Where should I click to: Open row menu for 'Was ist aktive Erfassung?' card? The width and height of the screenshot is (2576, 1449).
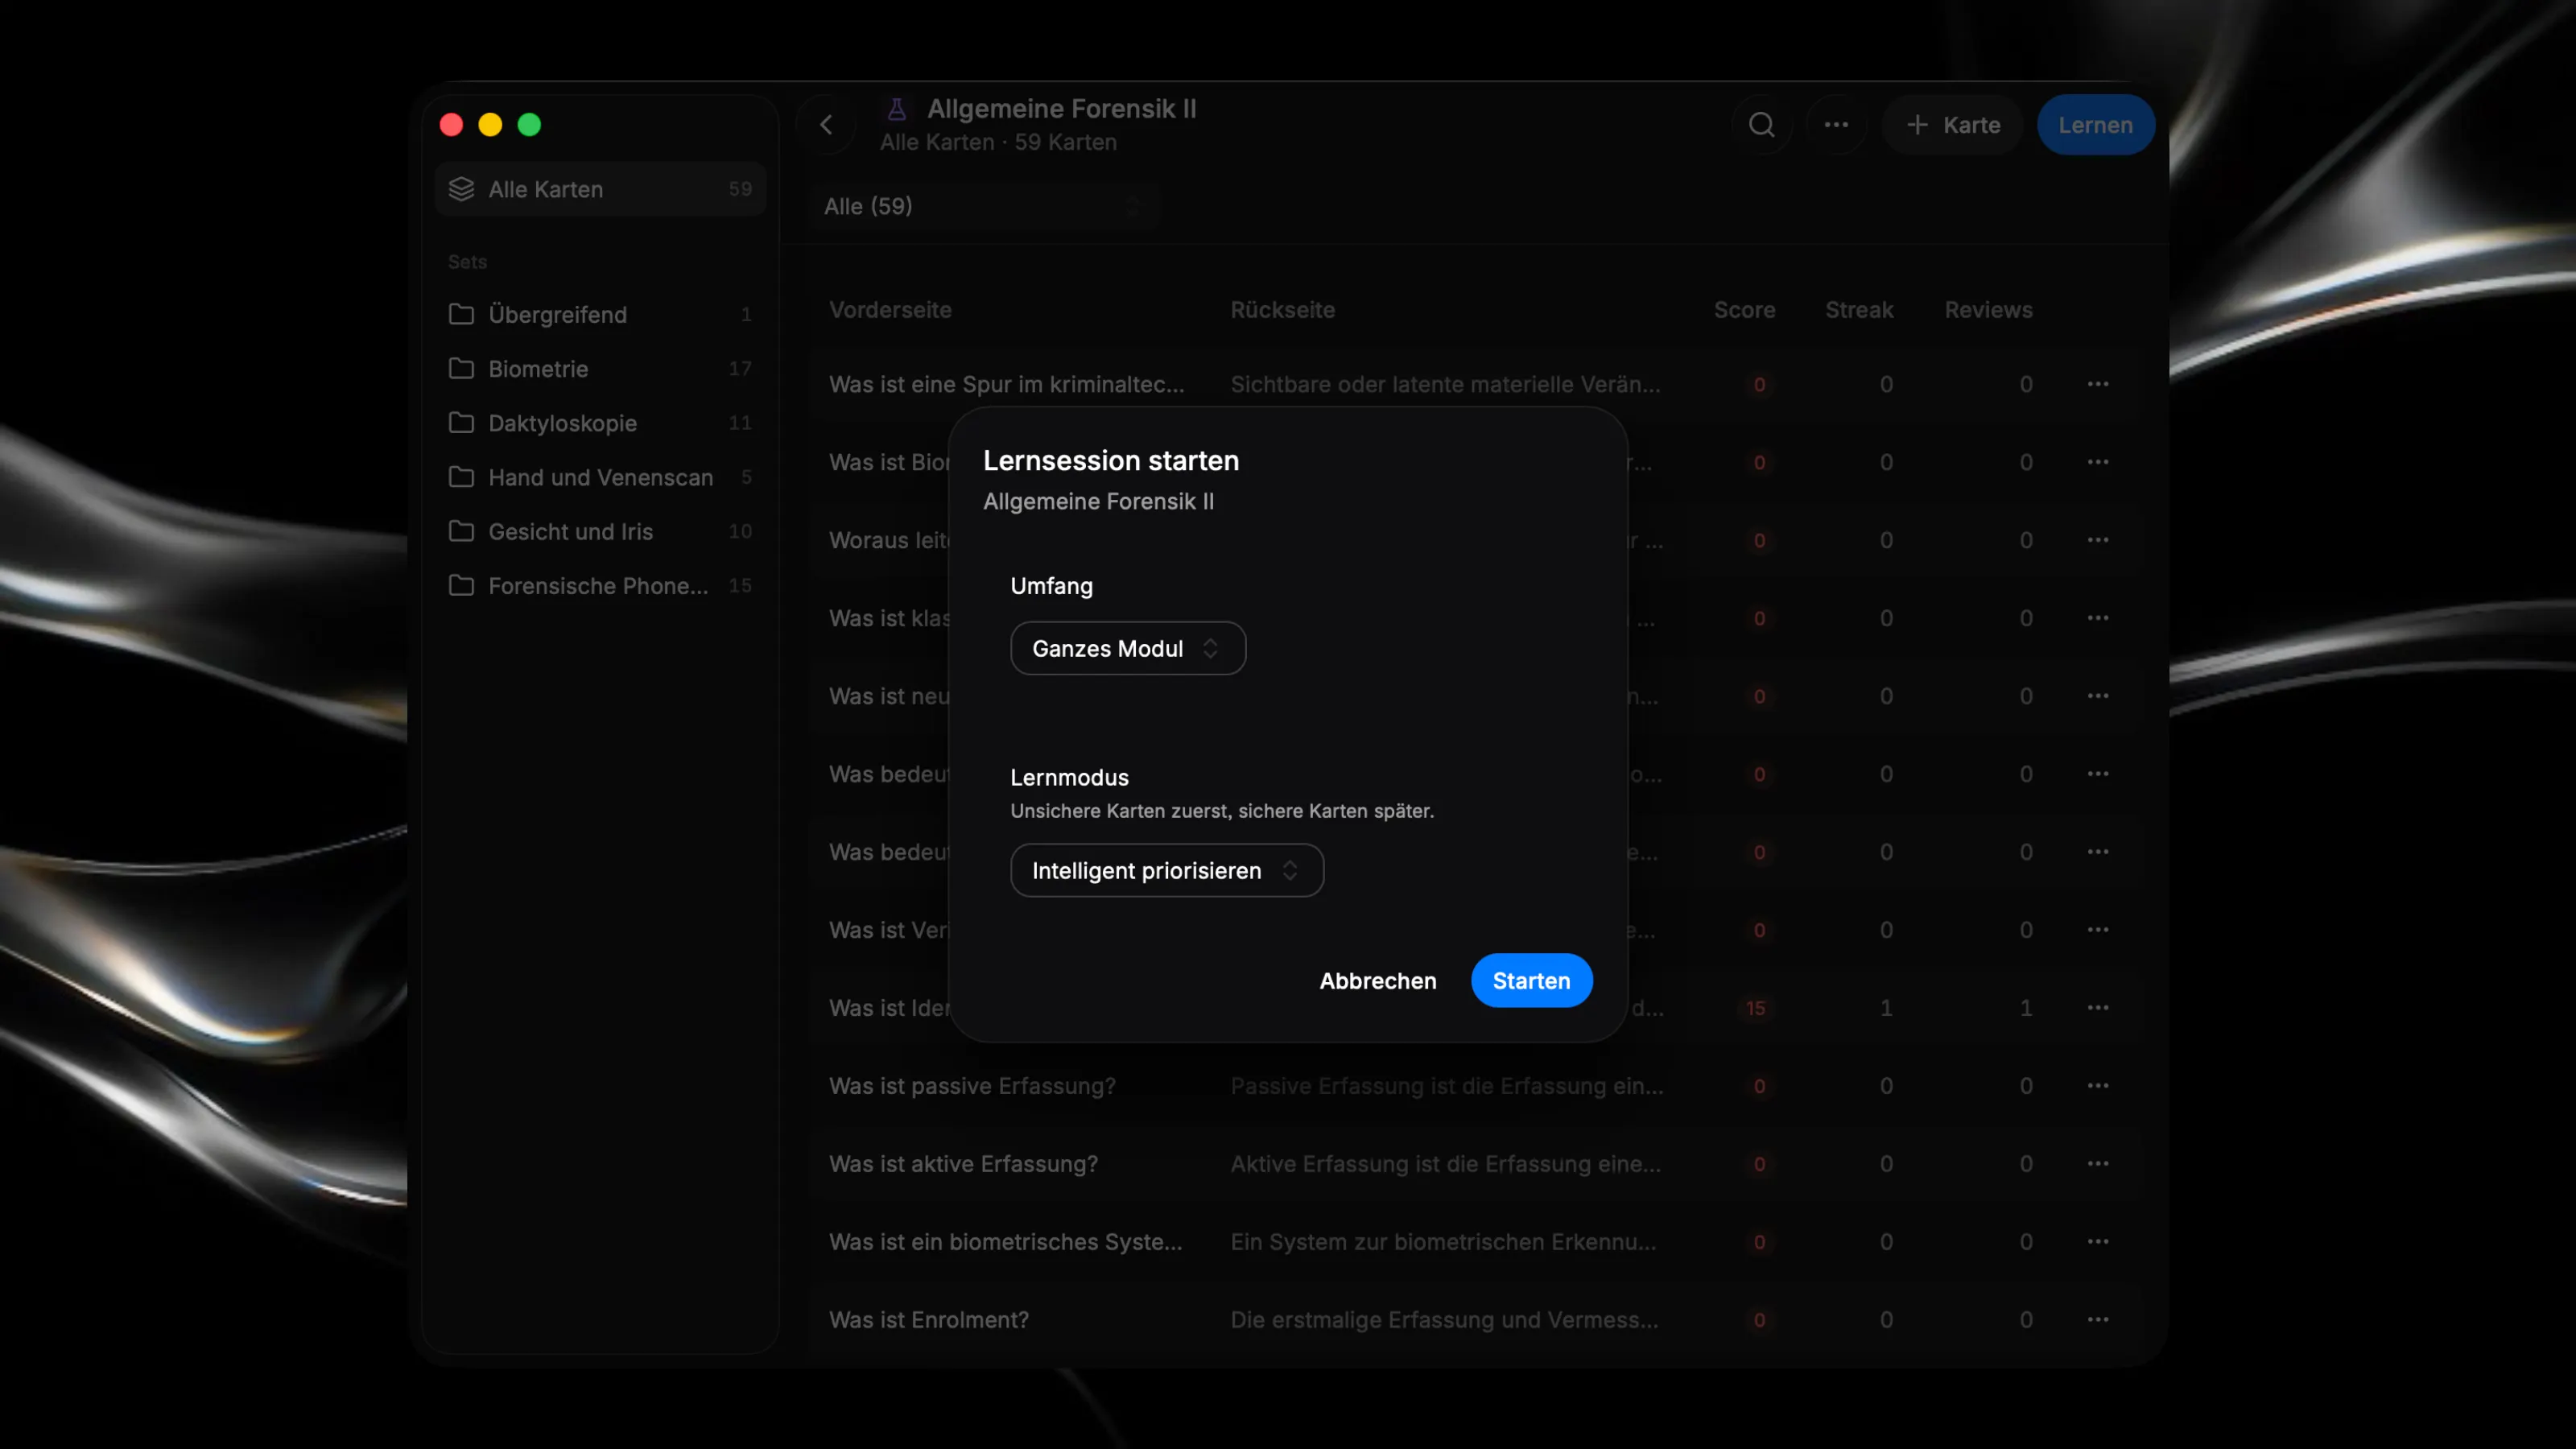point(2098,1164)
